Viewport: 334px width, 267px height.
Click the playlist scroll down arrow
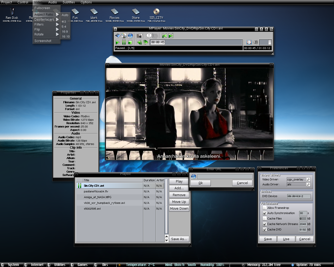(166, 240)
